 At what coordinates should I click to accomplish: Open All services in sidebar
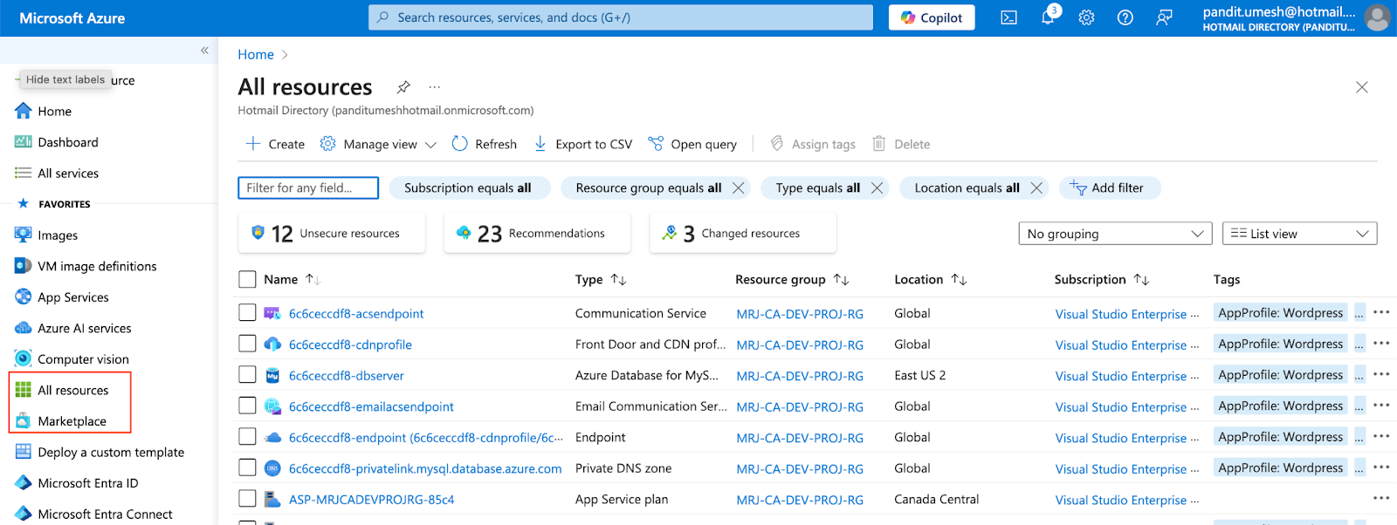tap(68, 173)
